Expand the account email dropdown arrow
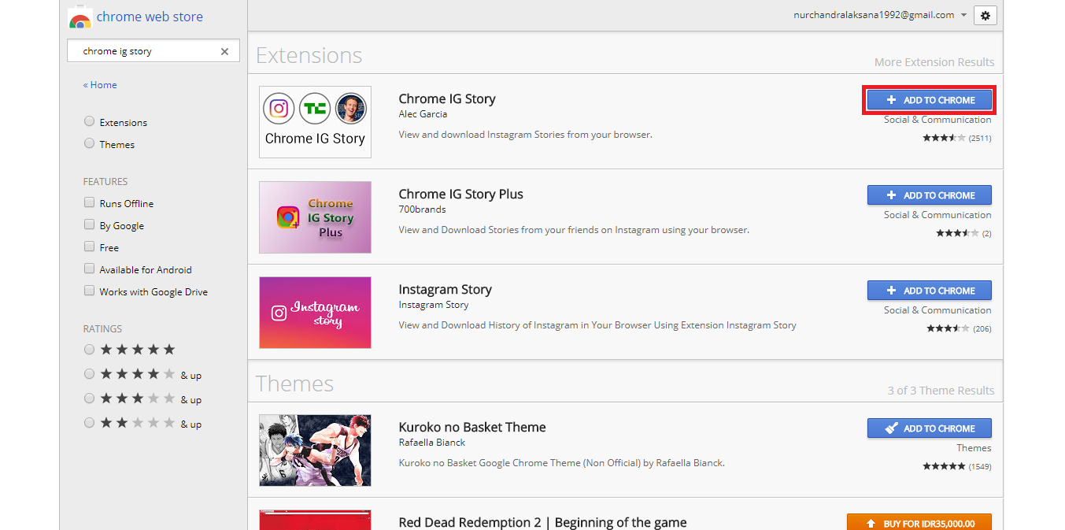 coord(964,15)
